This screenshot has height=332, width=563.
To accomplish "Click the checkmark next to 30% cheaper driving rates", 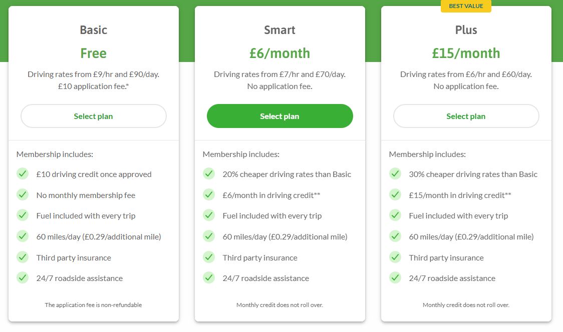I will click(395, 174).
